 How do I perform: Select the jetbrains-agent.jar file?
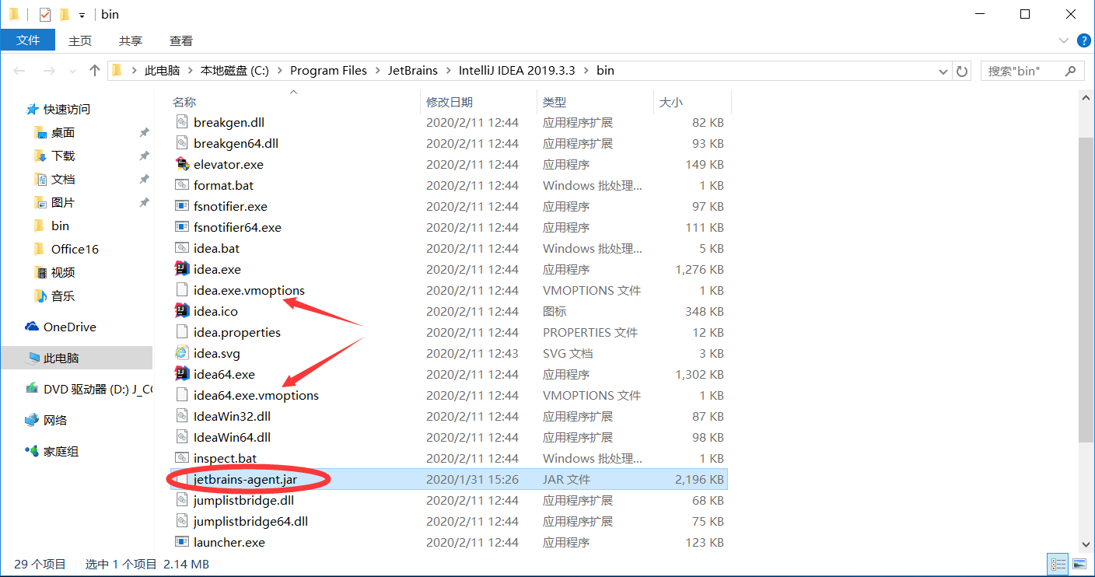(449, 479)
